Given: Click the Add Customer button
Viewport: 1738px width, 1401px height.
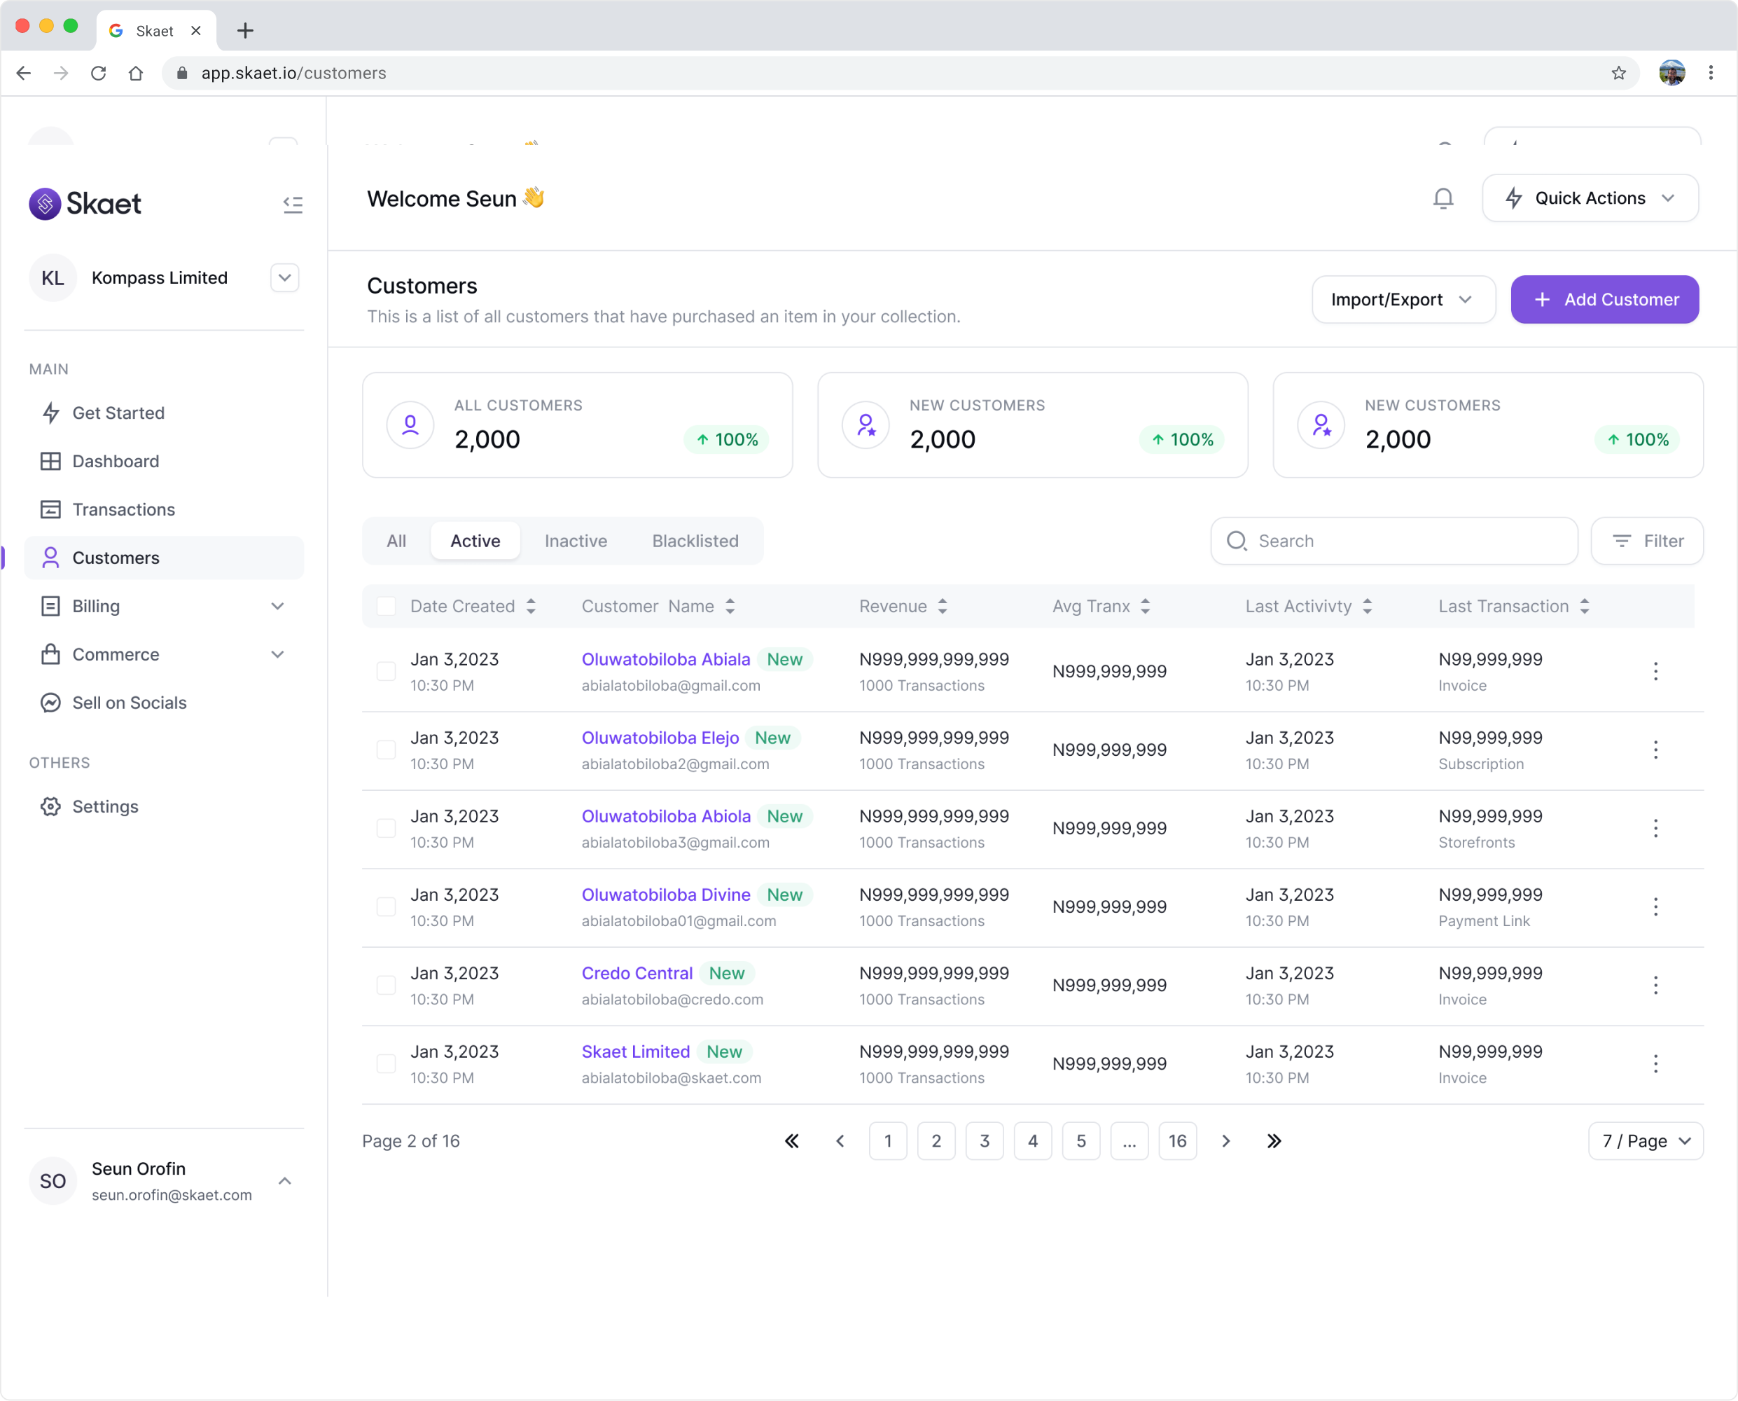Looking at the screenshot, I should 1604,299.
